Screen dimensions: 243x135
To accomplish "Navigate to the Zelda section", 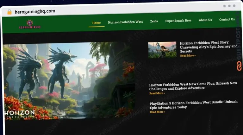I will (x=154, y=21).
